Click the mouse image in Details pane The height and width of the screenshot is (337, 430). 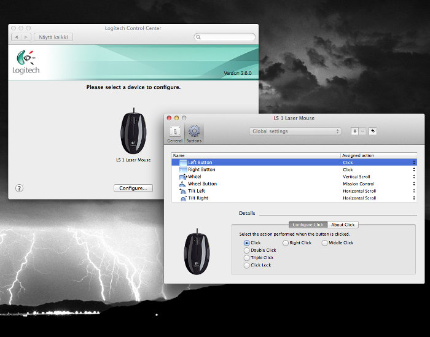(x=197, y=252)
